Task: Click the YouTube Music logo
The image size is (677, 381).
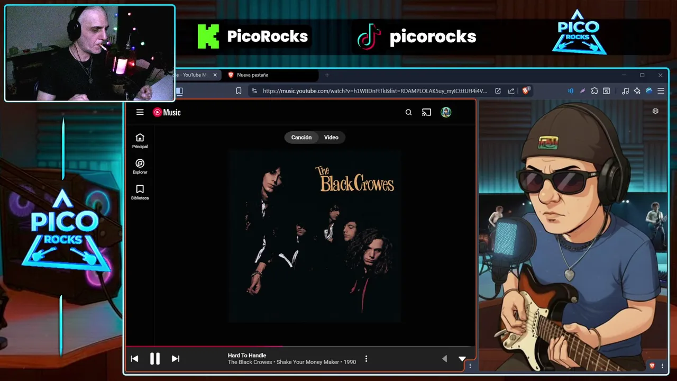Action: [167, 112]
